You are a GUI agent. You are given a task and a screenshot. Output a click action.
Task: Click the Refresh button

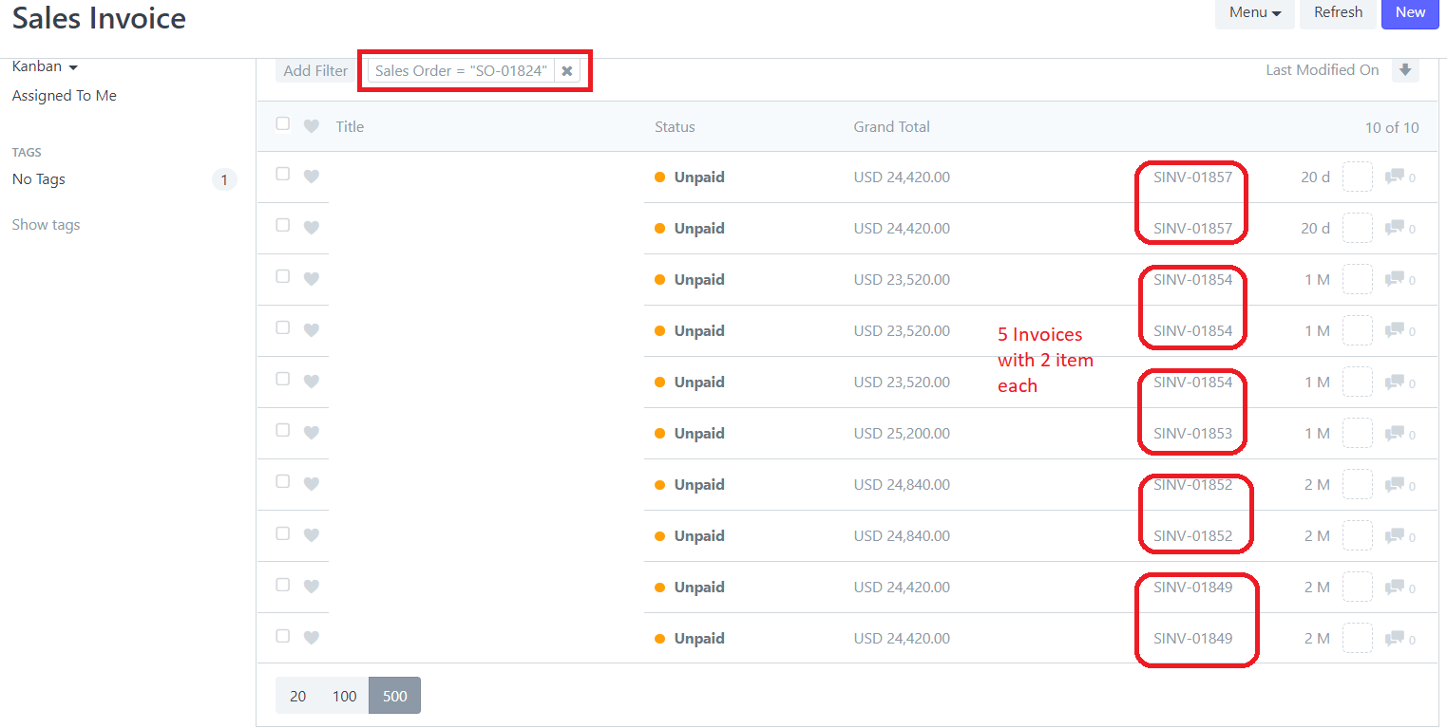coord(1338,12)
